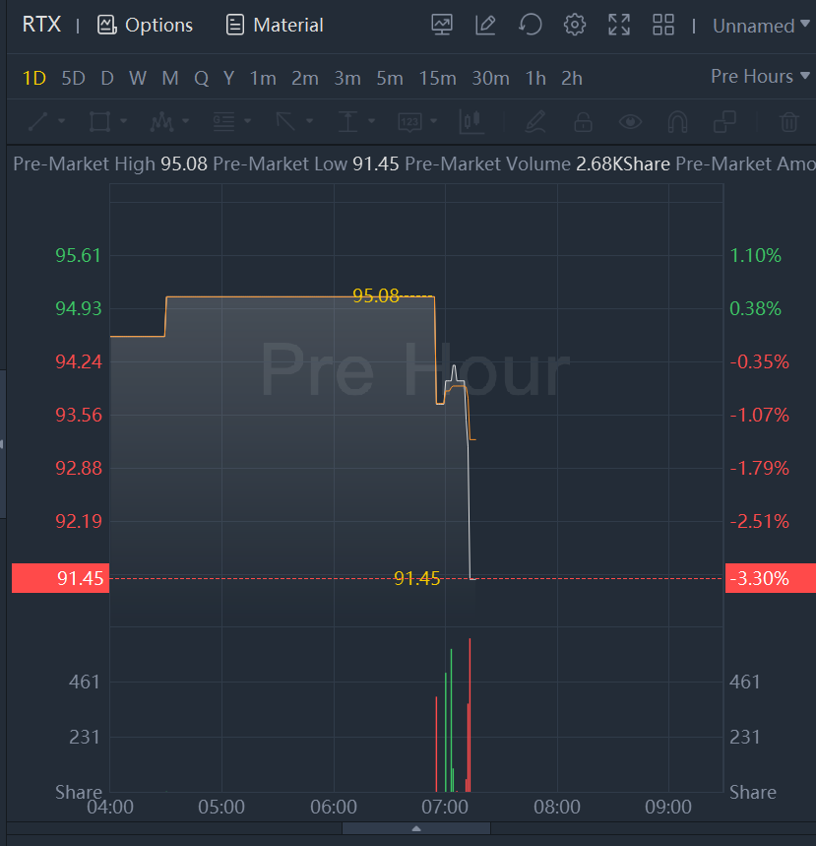This screenshot has height=846, width=816.
Task: Delete drawings with the trash icon
Action: tap(788, 122)
